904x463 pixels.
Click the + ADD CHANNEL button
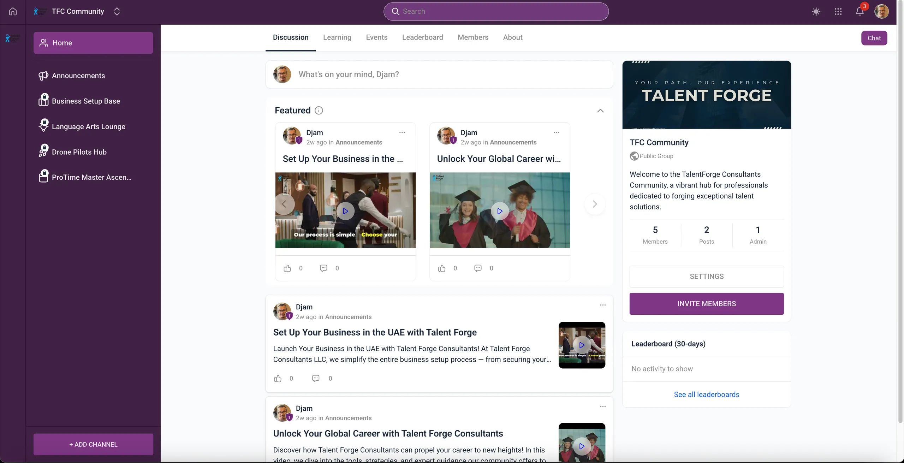[x=93, y=444]
